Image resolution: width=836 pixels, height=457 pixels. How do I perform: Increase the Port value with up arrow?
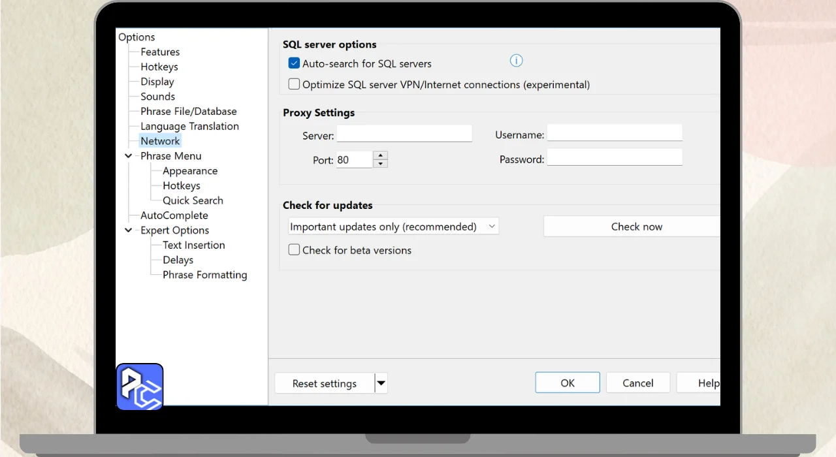pyautogui.click(x=381, y=155)
